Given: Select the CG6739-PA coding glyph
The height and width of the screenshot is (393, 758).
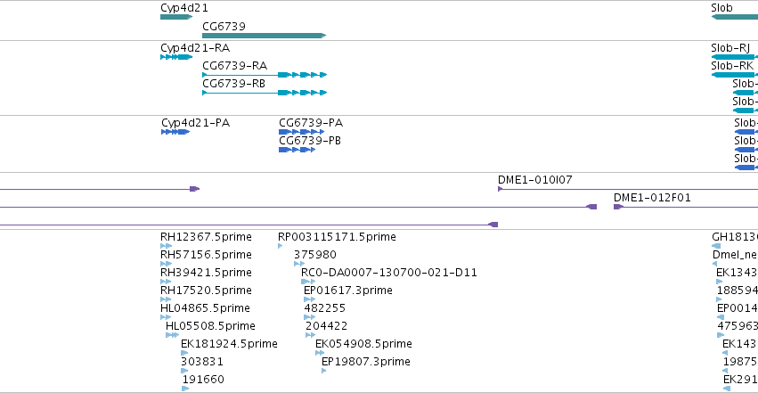Looking at the screenshot, I should coord(297,132).
